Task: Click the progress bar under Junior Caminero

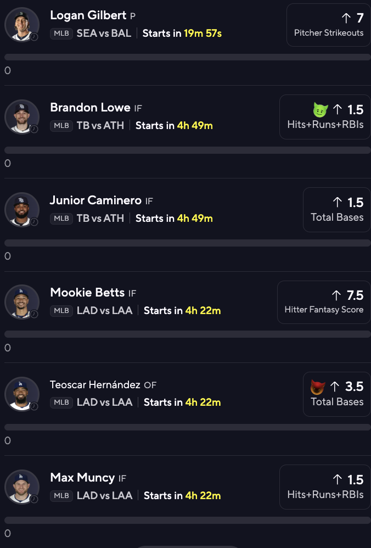Action: click(187, 243)
